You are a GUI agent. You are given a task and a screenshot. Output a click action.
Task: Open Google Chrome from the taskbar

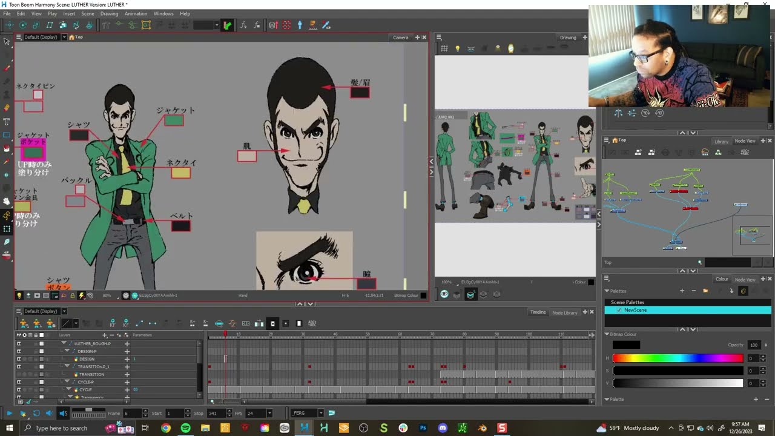pos(165,428)
